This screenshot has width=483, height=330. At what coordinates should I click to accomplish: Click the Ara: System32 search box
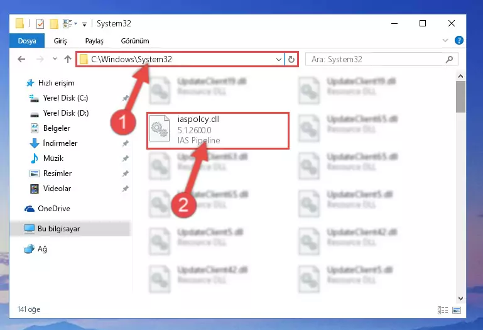coord(381,59)
